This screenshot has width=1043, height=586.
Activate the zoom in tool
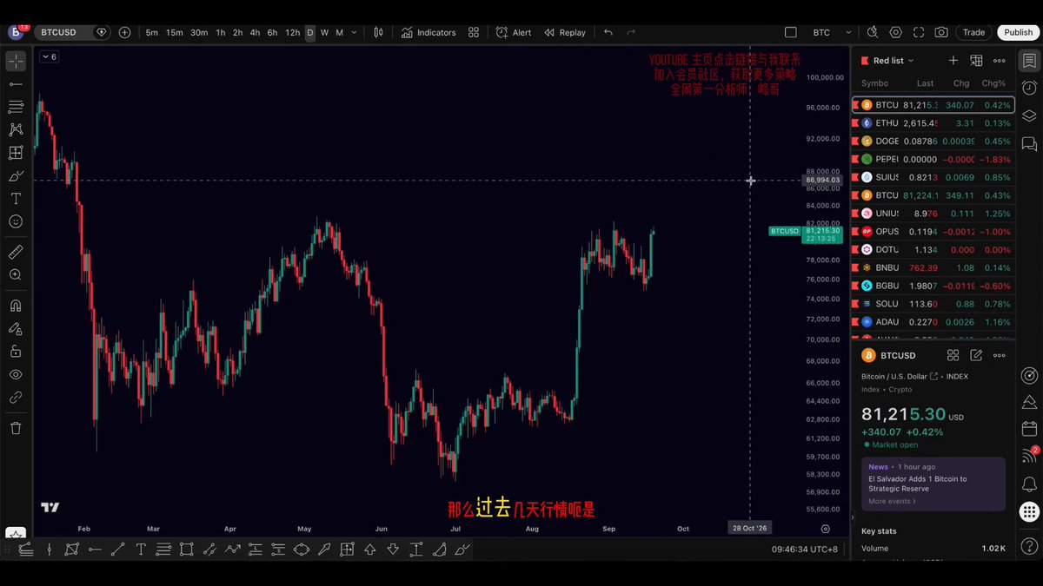click(16, 275)
